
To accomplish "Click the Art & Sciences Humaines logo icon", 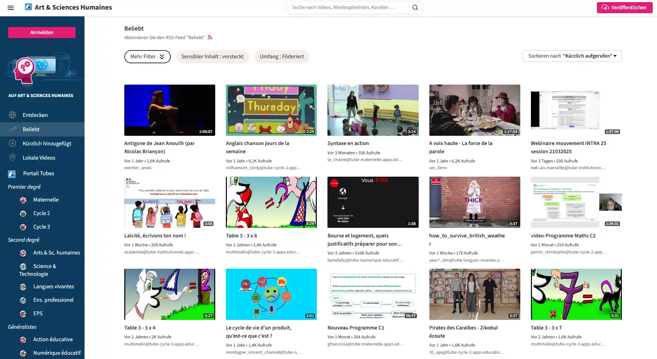I will coord(28,7).
